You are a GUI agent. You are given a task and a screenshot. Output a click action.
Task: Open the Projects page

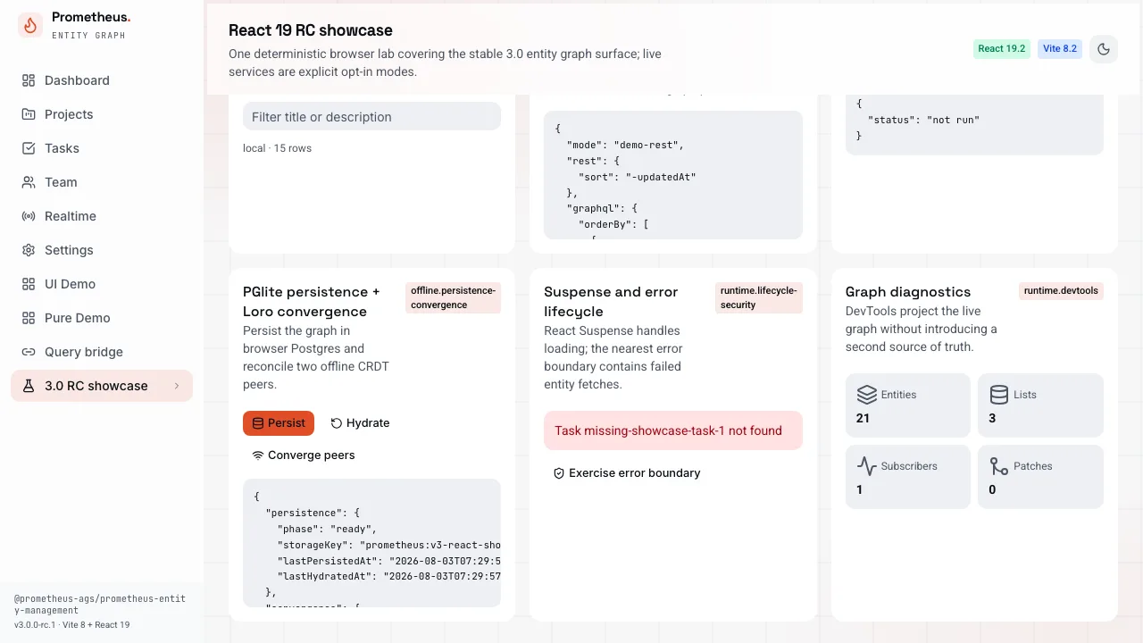point(102,114)
